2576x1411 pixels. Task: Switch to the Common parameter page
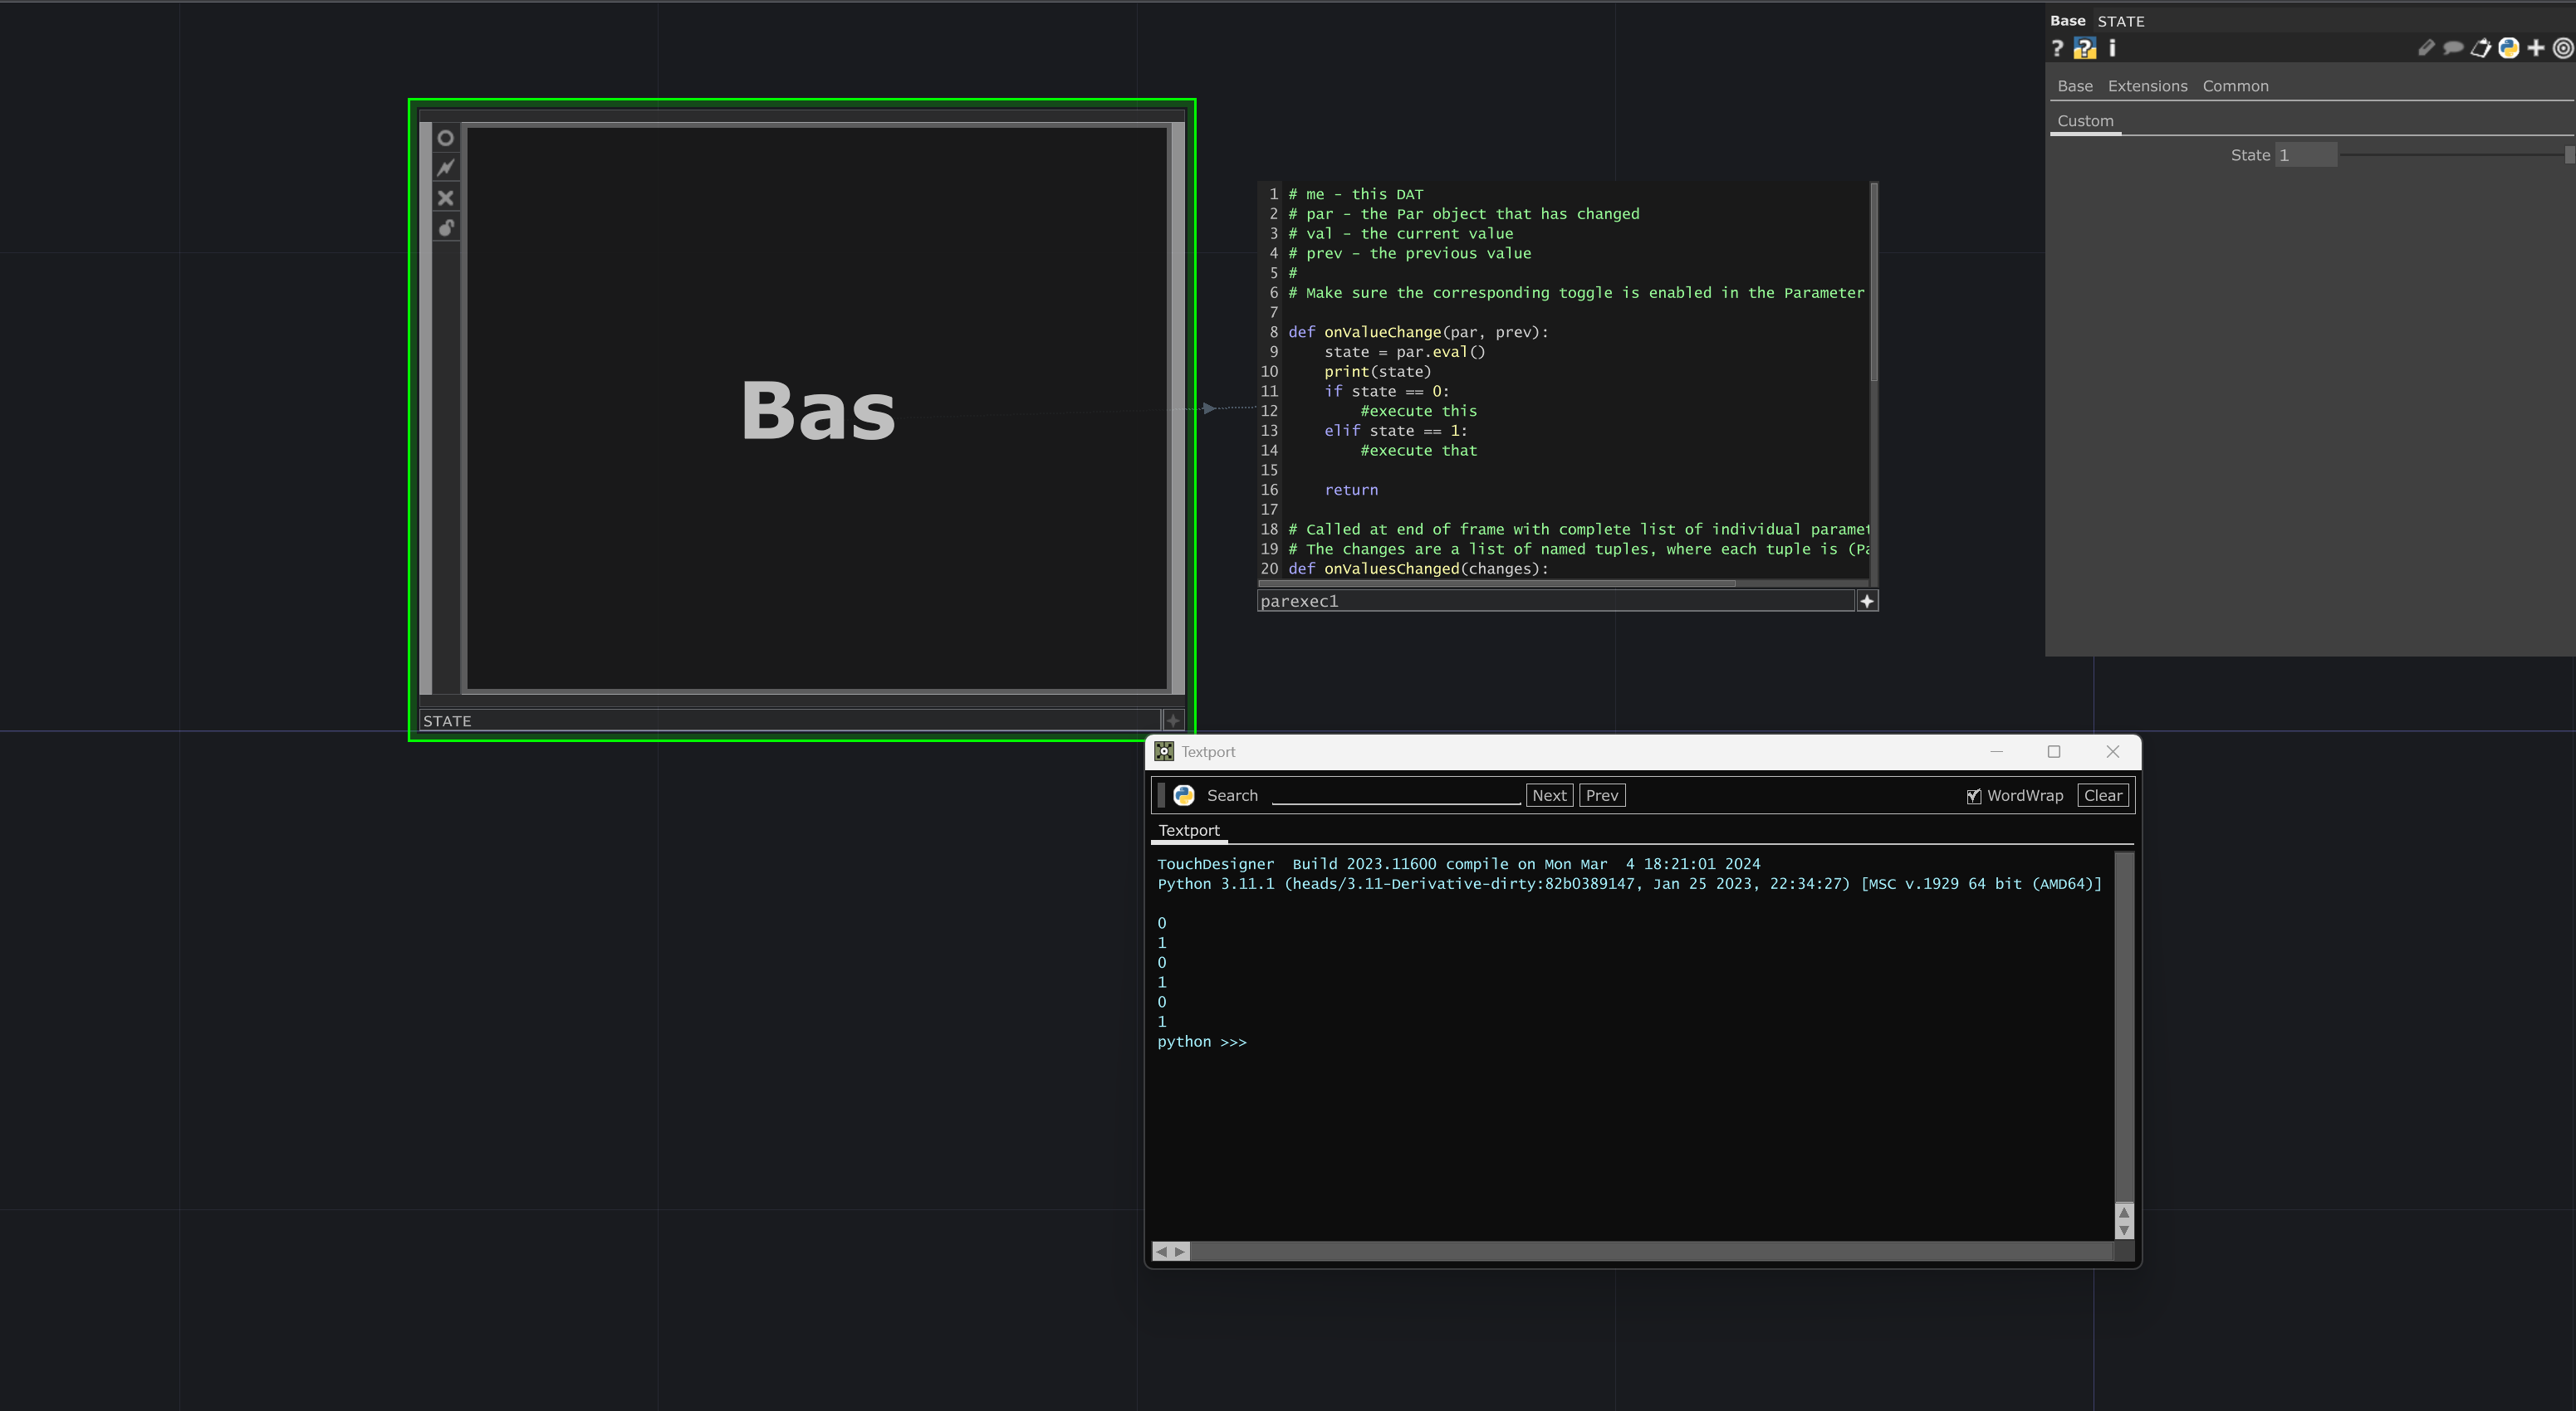[x=2235, y=86]
